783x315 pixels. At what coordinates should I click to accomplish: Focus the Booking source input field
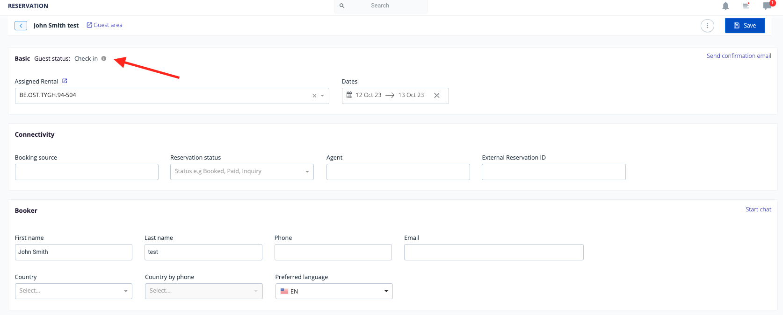[x=87, y=172]
